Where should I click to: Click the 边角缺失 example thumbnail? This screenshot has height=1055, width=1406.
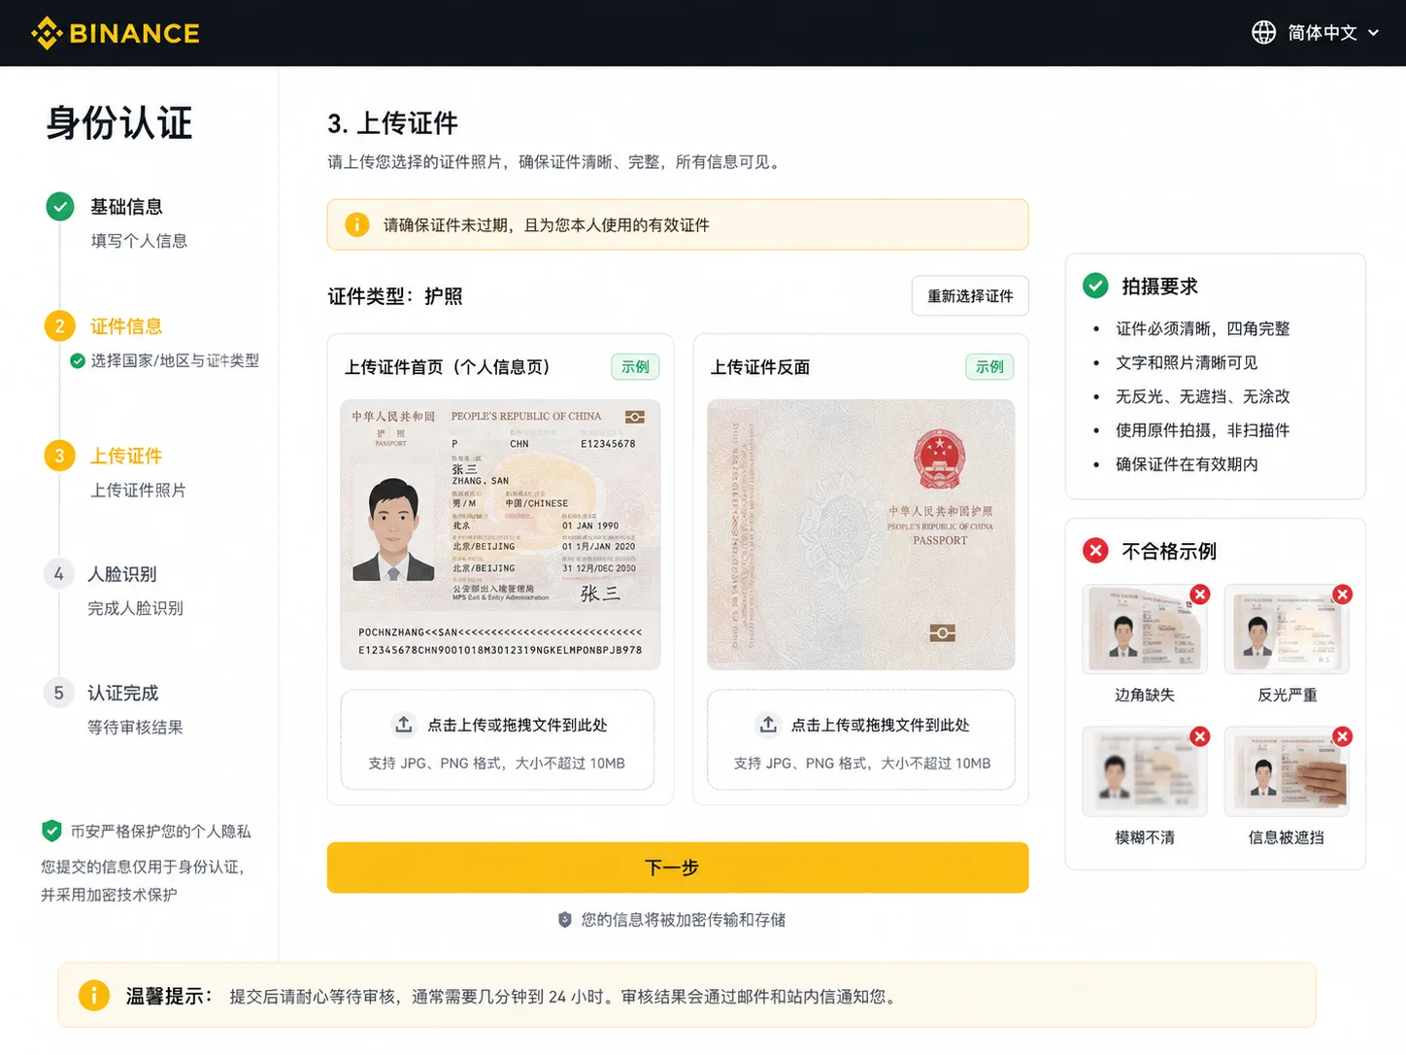click(x=1145, y=630)
